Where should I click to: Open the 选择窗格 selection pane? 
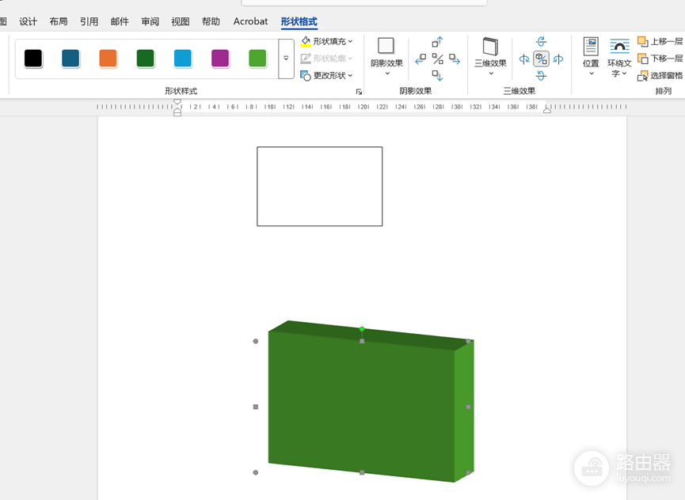pos(660,75)
